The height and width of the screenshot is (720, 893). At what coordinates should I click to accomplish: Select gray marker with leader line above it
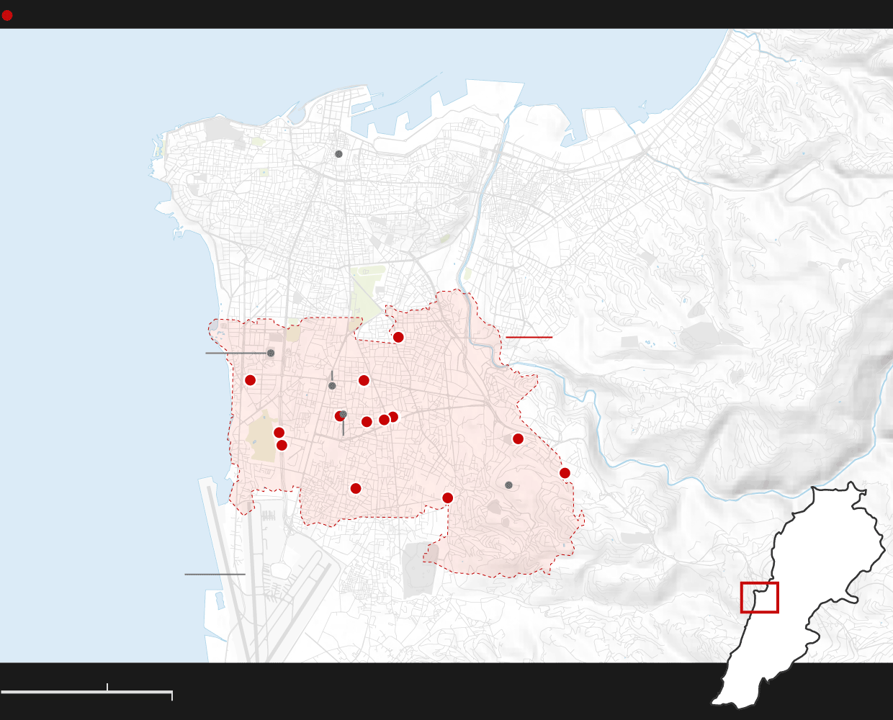click(332, 386)
